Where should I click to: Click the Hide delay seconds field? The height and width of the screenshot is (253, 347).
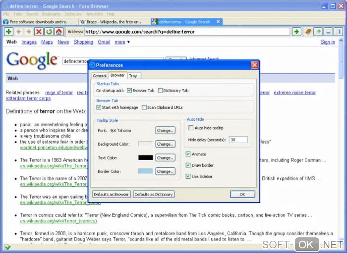click(x=238, y=140)
